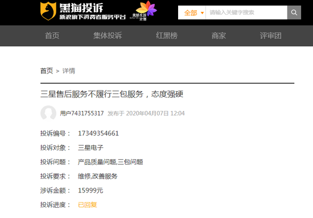This screenshot has height=218, width=313.
Task: Click the 投诉编号 label
Action: pos(55,133)
